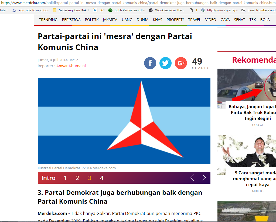Open reporter Anwar Khumaini's profile
276x222 pixels.
pos(71,66)
